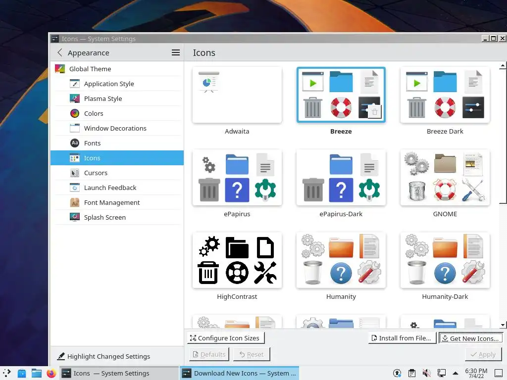Click the Apply button
The image size is (507, 380).
(x=483, y=354)
